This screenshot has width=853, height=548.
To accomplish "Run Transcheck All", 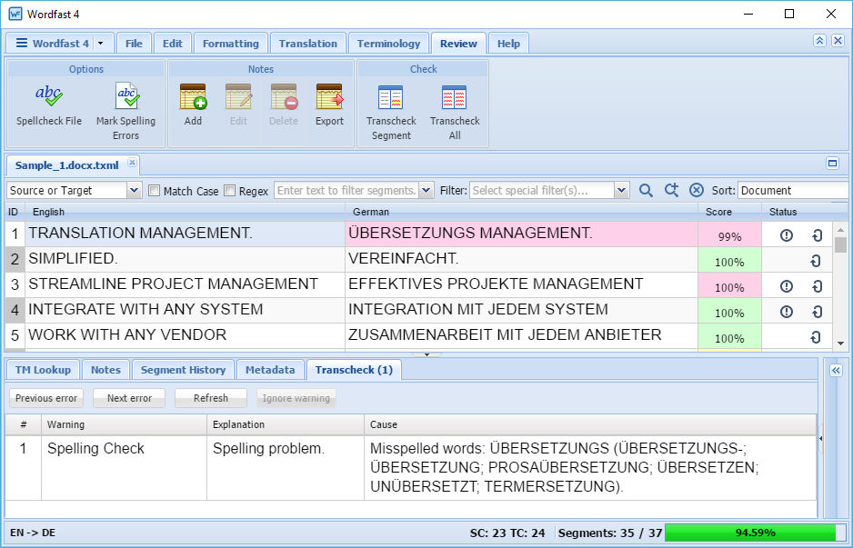I will pyautogui.click(x=455, y=112).
